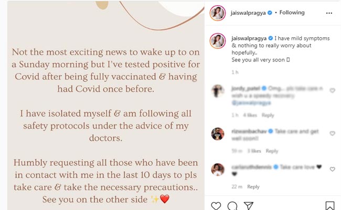This screenshot has height=210, width=341.
Task: Open jaiswalpragya username in post header
Action: coord(248,12)
